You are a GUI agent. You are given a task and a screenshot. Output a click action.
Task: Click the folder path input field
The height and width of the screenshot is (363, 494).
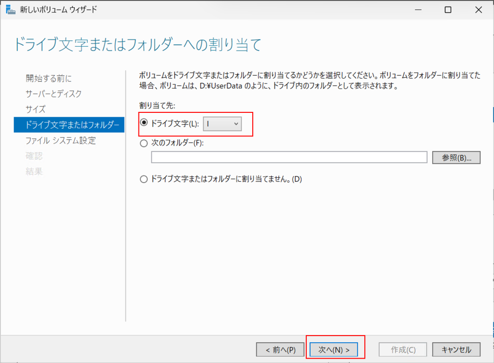289,157
